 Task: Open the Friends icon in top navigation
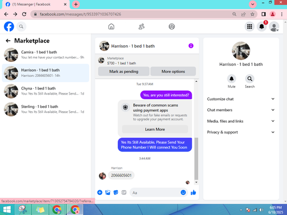tap(141, 26)
